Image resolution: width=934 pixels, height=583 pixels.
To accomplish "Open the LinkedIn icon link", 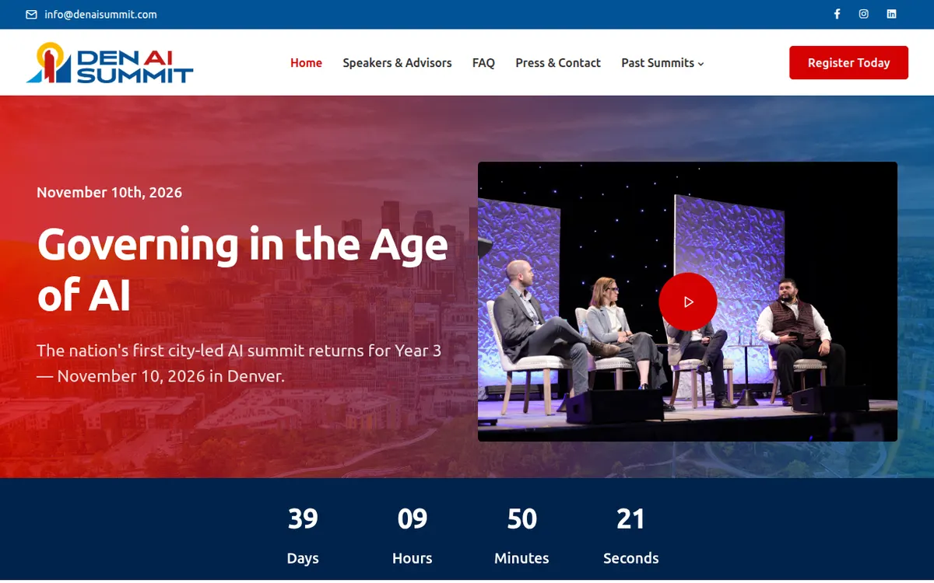I will 892,14.
